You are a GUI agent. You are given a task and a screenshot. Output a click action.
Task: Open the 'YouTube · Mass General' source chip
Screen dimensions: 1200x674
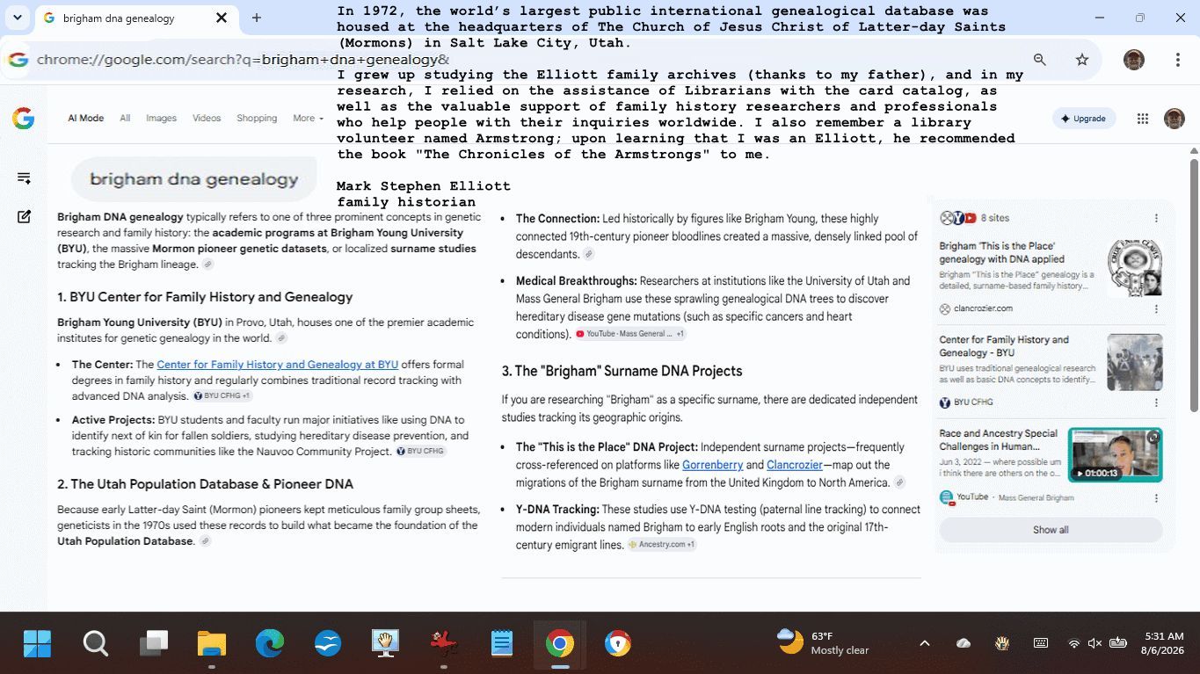click(x=629, y=334)
